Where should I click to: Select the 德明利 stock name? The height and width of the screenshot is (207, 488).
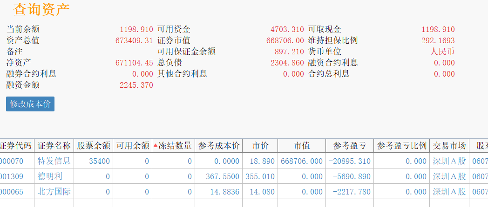[x=50, y=176]
